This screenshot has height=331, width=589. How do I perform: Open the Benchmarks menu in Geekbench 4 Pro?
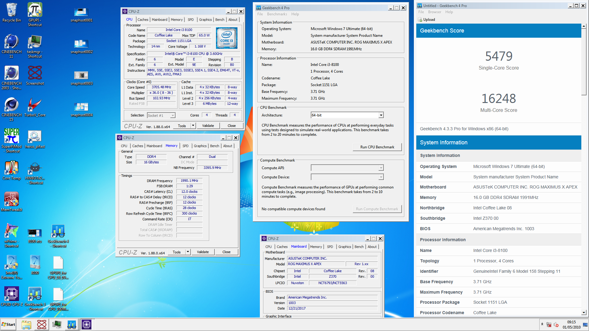277,14
